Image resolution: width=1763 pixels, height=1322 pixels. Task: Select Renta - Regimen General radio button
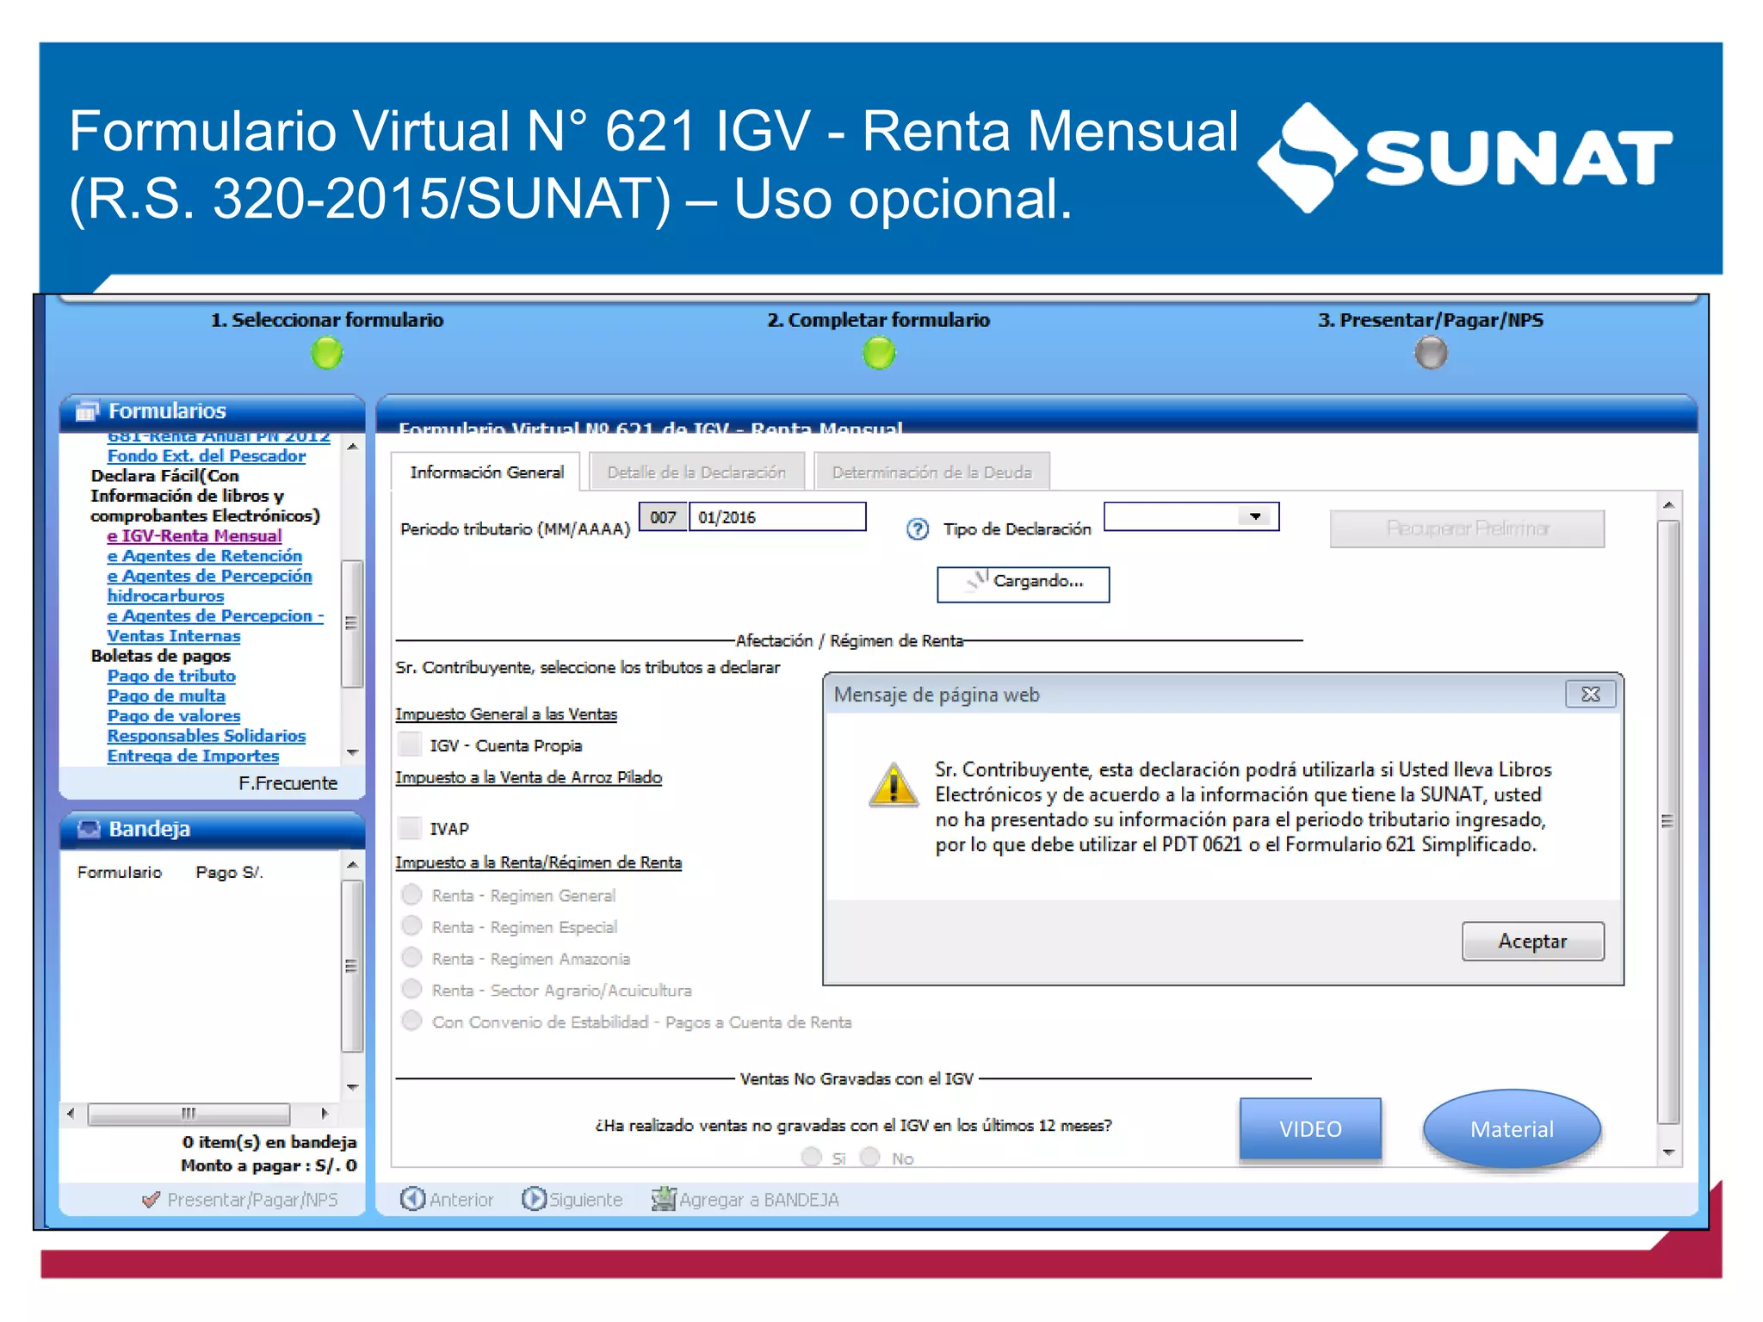(412, 894)
